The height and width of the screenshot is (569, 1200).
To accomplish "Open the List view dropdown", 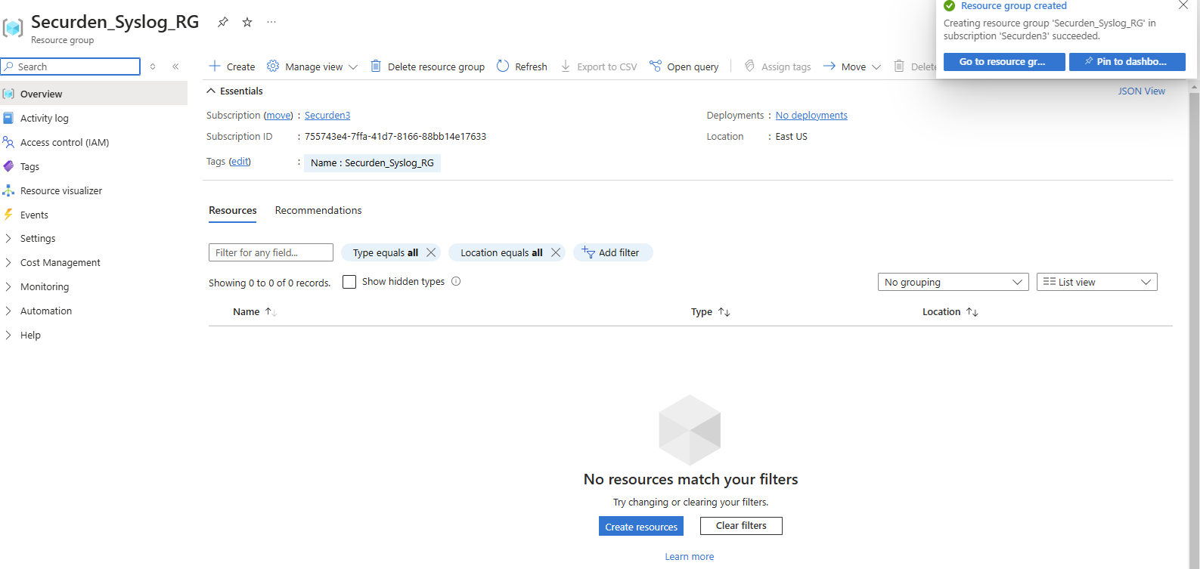I will pos(1096,282).
